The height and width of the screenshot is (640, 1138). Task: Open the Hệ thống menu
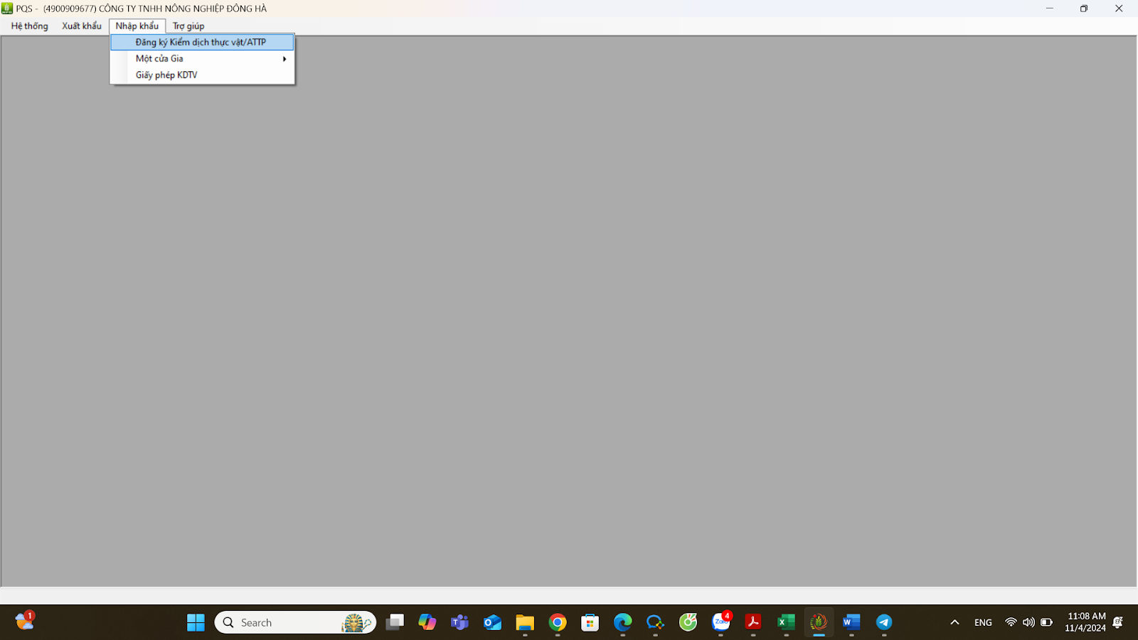click(x=30, y=26)
